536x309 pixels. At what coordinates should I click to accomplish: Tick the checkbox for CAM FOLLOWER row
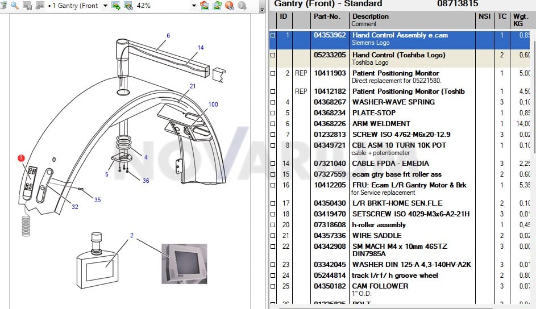[273, 286]
